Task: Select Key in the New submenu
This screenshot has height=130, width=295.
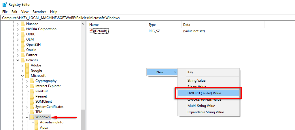Action: tap(190, 72)
